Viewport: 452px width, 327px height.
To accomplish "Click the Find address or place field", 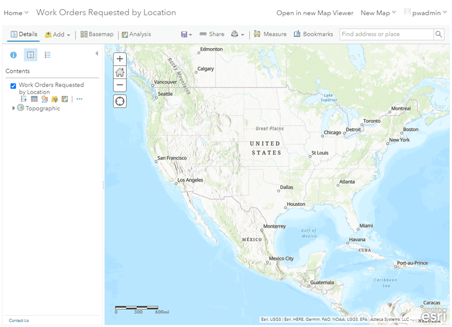I will coord(386,34).
